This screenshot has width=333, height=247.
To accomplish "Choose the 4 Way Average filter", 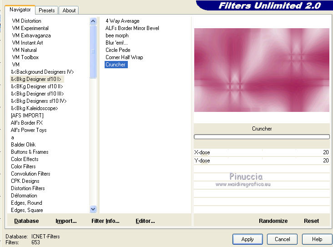I will (122, 21).
